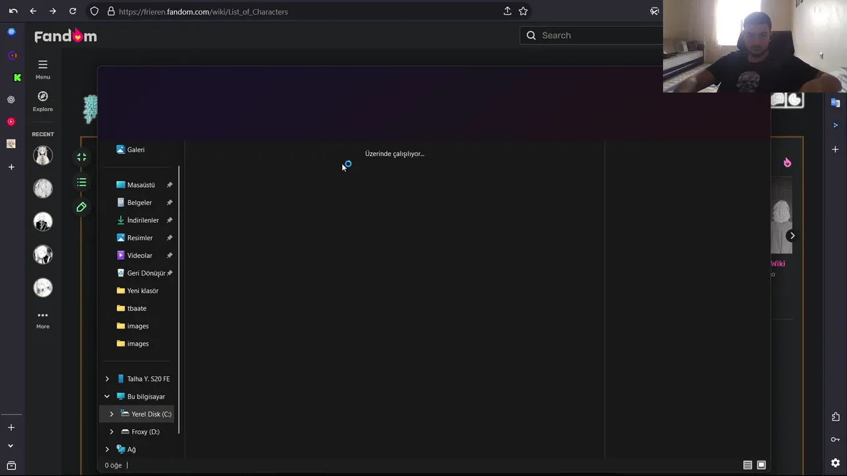Switch explorer to details view

pos(748,465)
